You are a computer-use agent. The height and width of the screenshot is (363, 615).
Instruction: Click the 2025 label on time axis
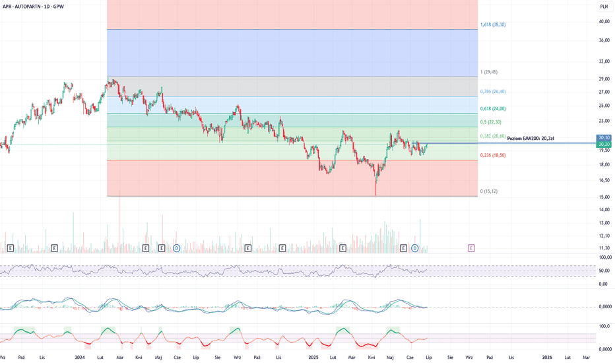click(313, 357)
